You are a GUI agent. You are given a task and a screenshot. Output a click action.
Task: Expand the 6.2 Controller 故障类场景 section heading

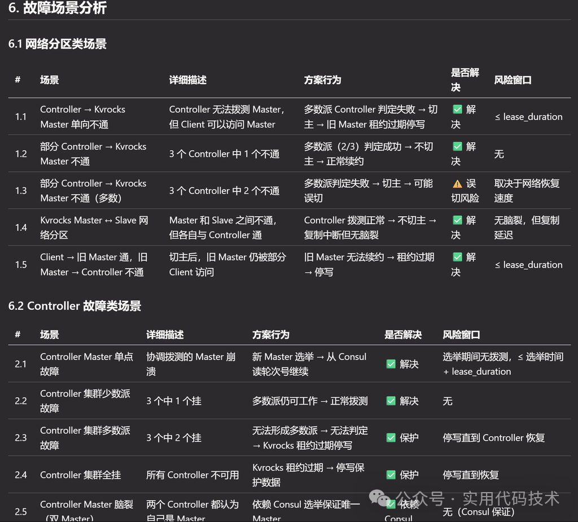[x=74, y=306]
